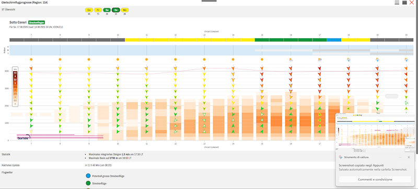
Task: Open notification three-dot options menu
Action: [400, 157]
